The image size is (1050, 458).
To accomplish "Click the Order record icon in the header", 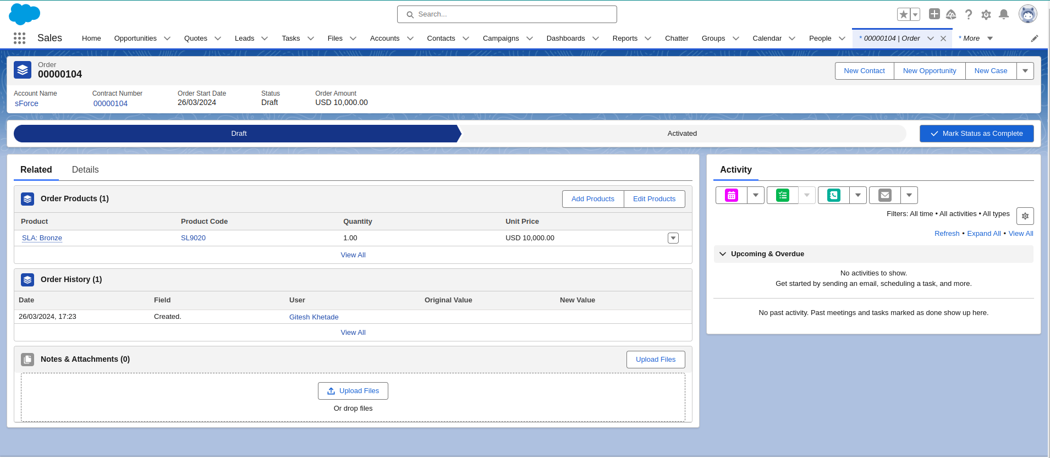I will click(x=23, y=70).
